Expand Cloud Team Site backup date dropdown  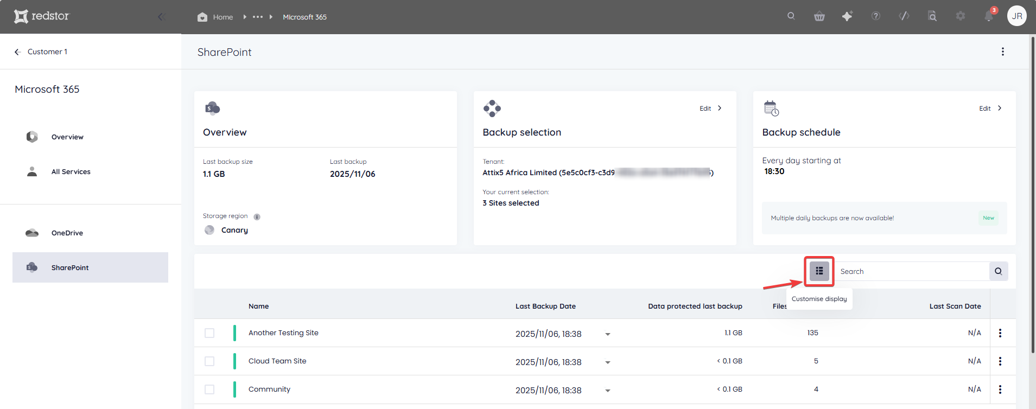click(x=608, y=362)
